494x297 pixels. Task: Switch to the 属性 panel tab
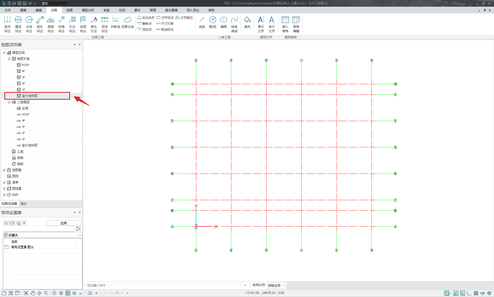tap(23, 204)
